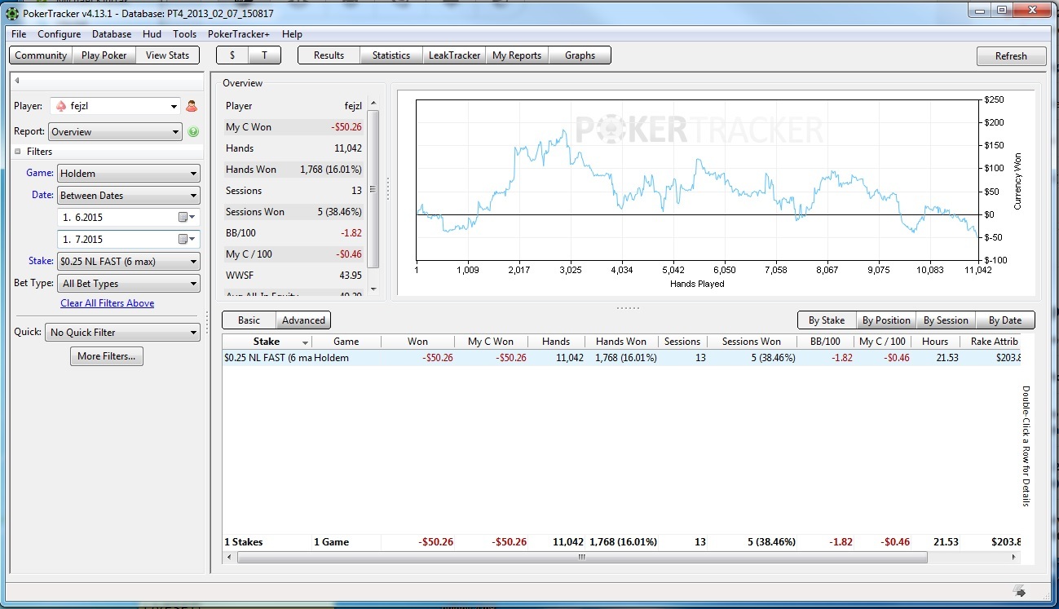The width and height of the screenshot is (1059, 609).
Task: Collapse the left sidebar with the arrow icon
Action: click(17, 81)
